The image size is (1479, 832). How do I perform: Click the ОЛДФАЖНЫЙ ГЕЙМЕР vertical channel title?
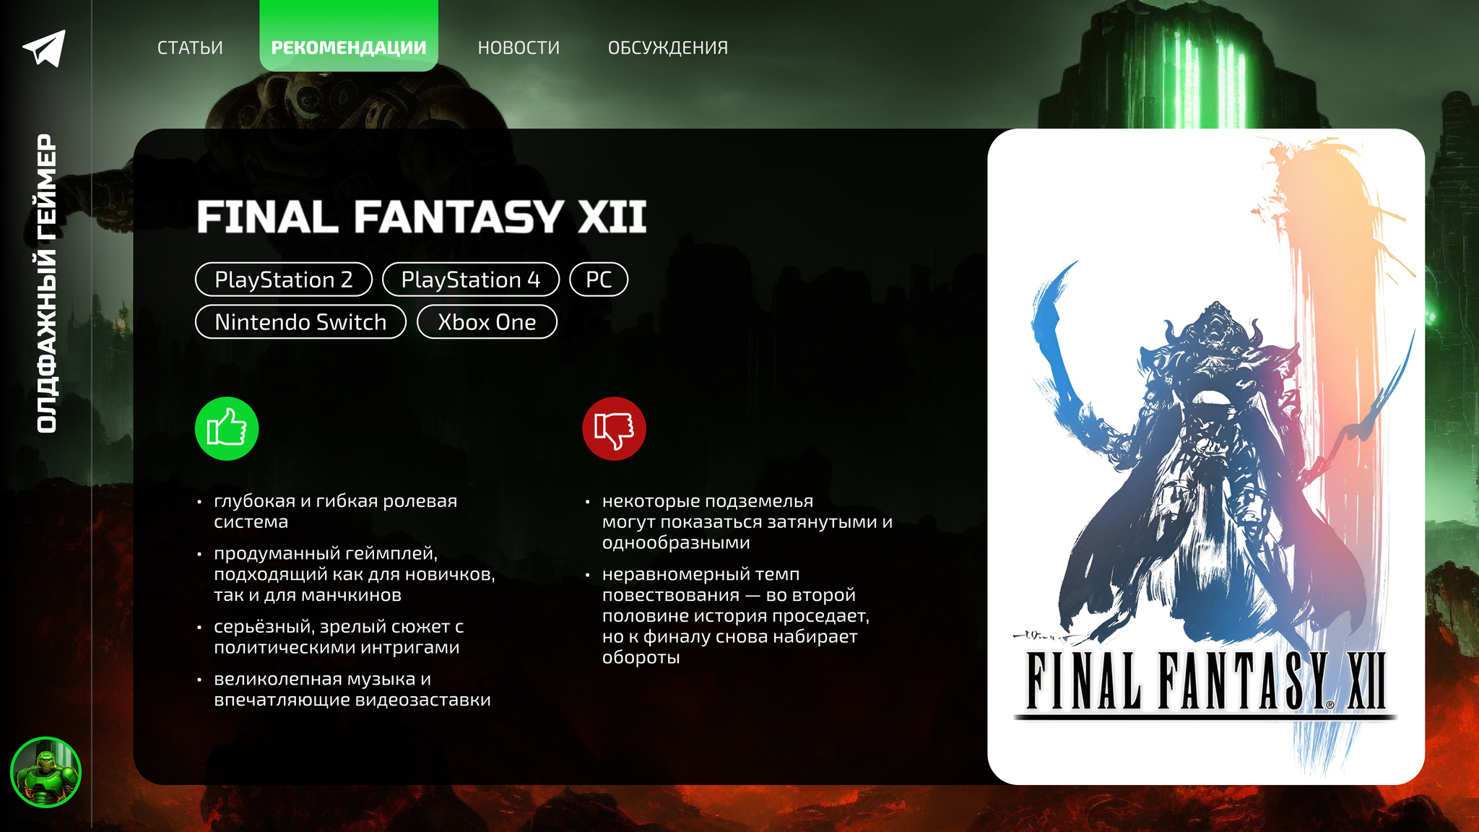coord(47,283)
